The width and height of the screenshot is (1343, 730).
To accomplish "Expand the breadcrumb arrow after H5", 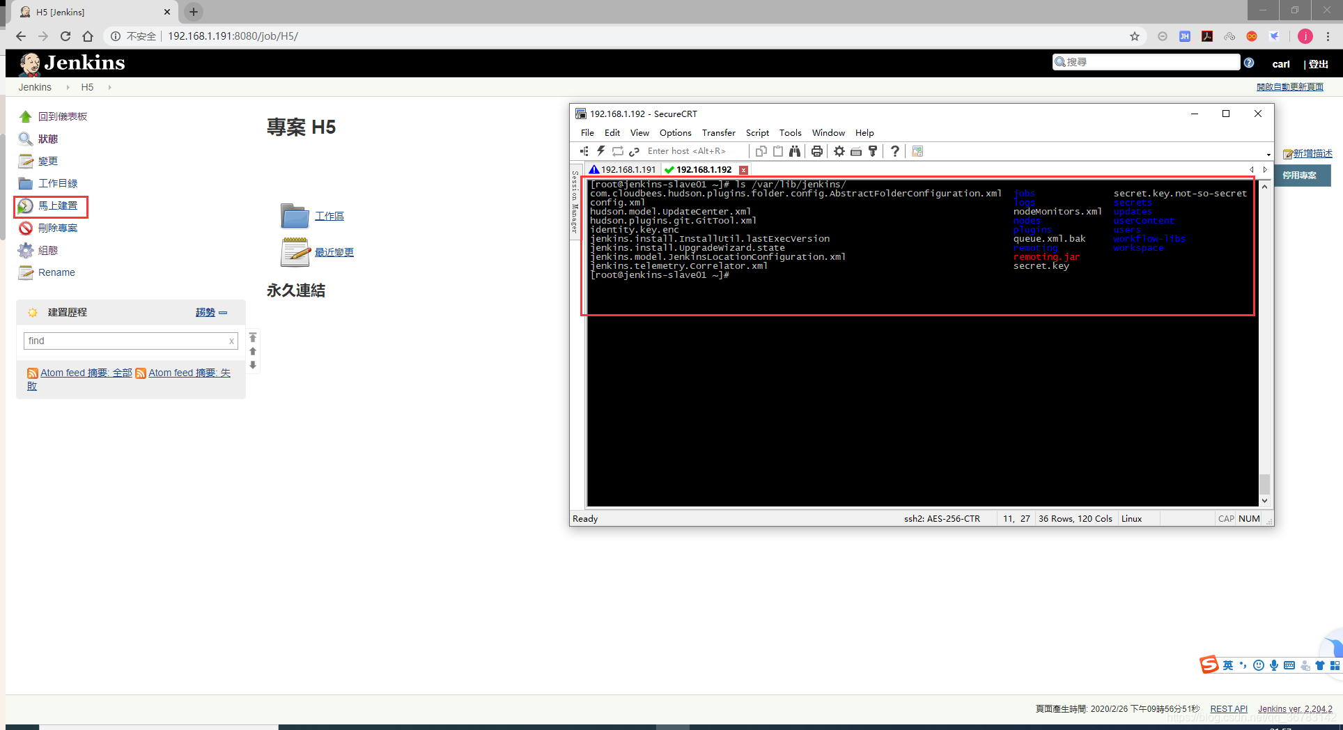I will pyautogui.click(x=109, y=88).
